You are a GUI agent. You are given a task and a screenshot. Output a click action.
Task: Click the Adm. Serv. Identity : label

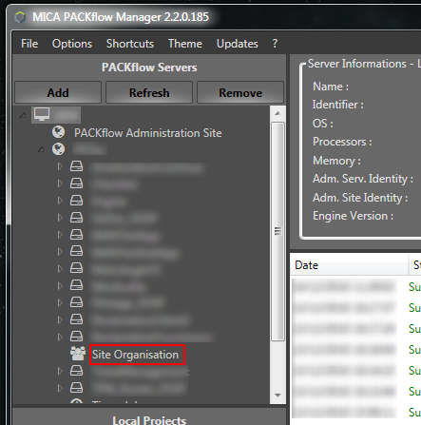pos(363,179)
